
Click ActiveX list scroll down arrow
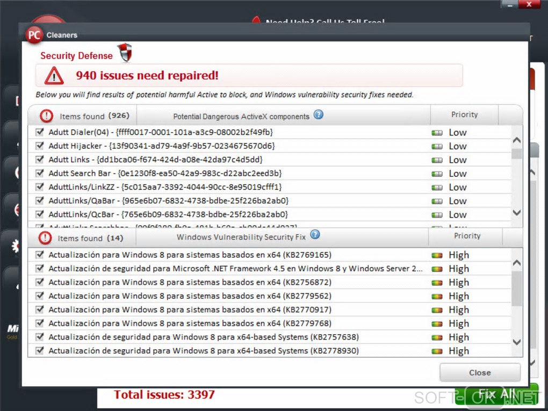click(x=516, y=212)
